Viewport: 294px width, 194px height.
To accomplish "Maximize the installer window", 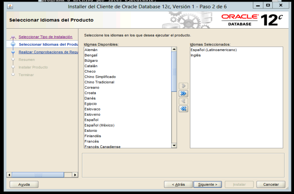I will tap(268, 6).
